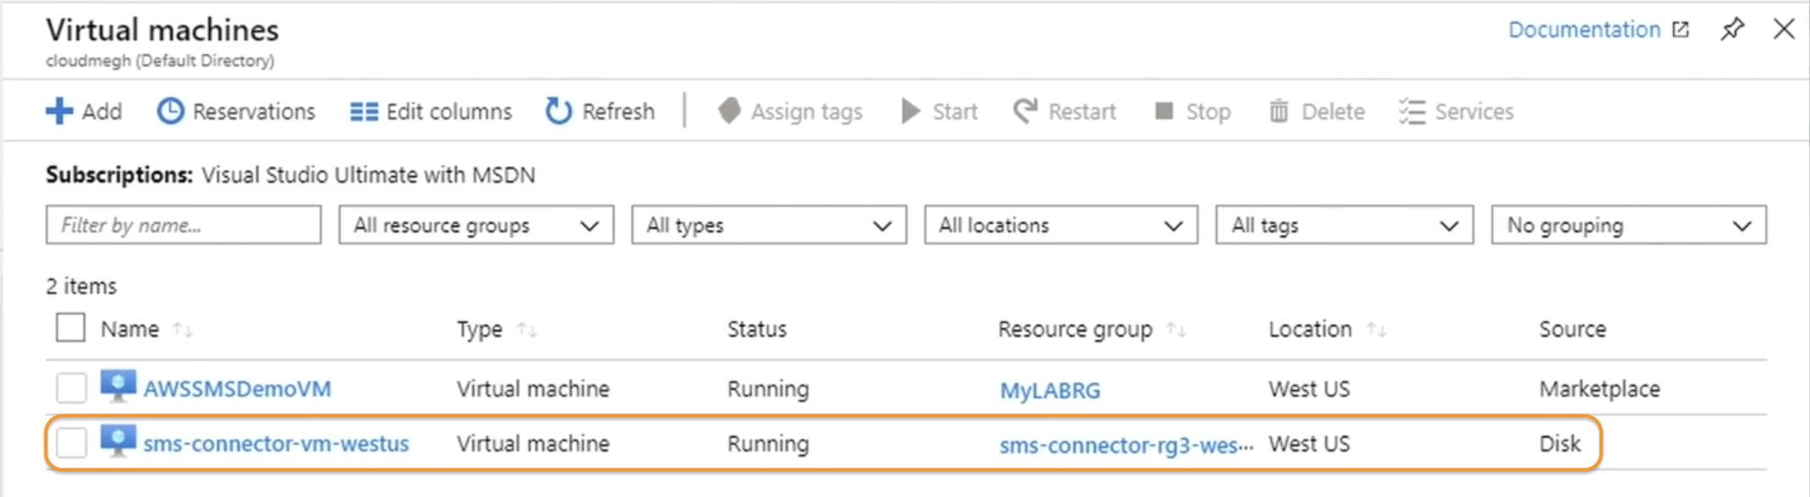Sort by Resource group column arrows

tap(1176, 330)
